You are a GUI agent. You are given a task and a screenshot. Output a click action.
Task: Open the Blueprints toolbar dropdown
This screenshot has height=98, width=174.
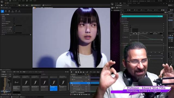point(24,5)
